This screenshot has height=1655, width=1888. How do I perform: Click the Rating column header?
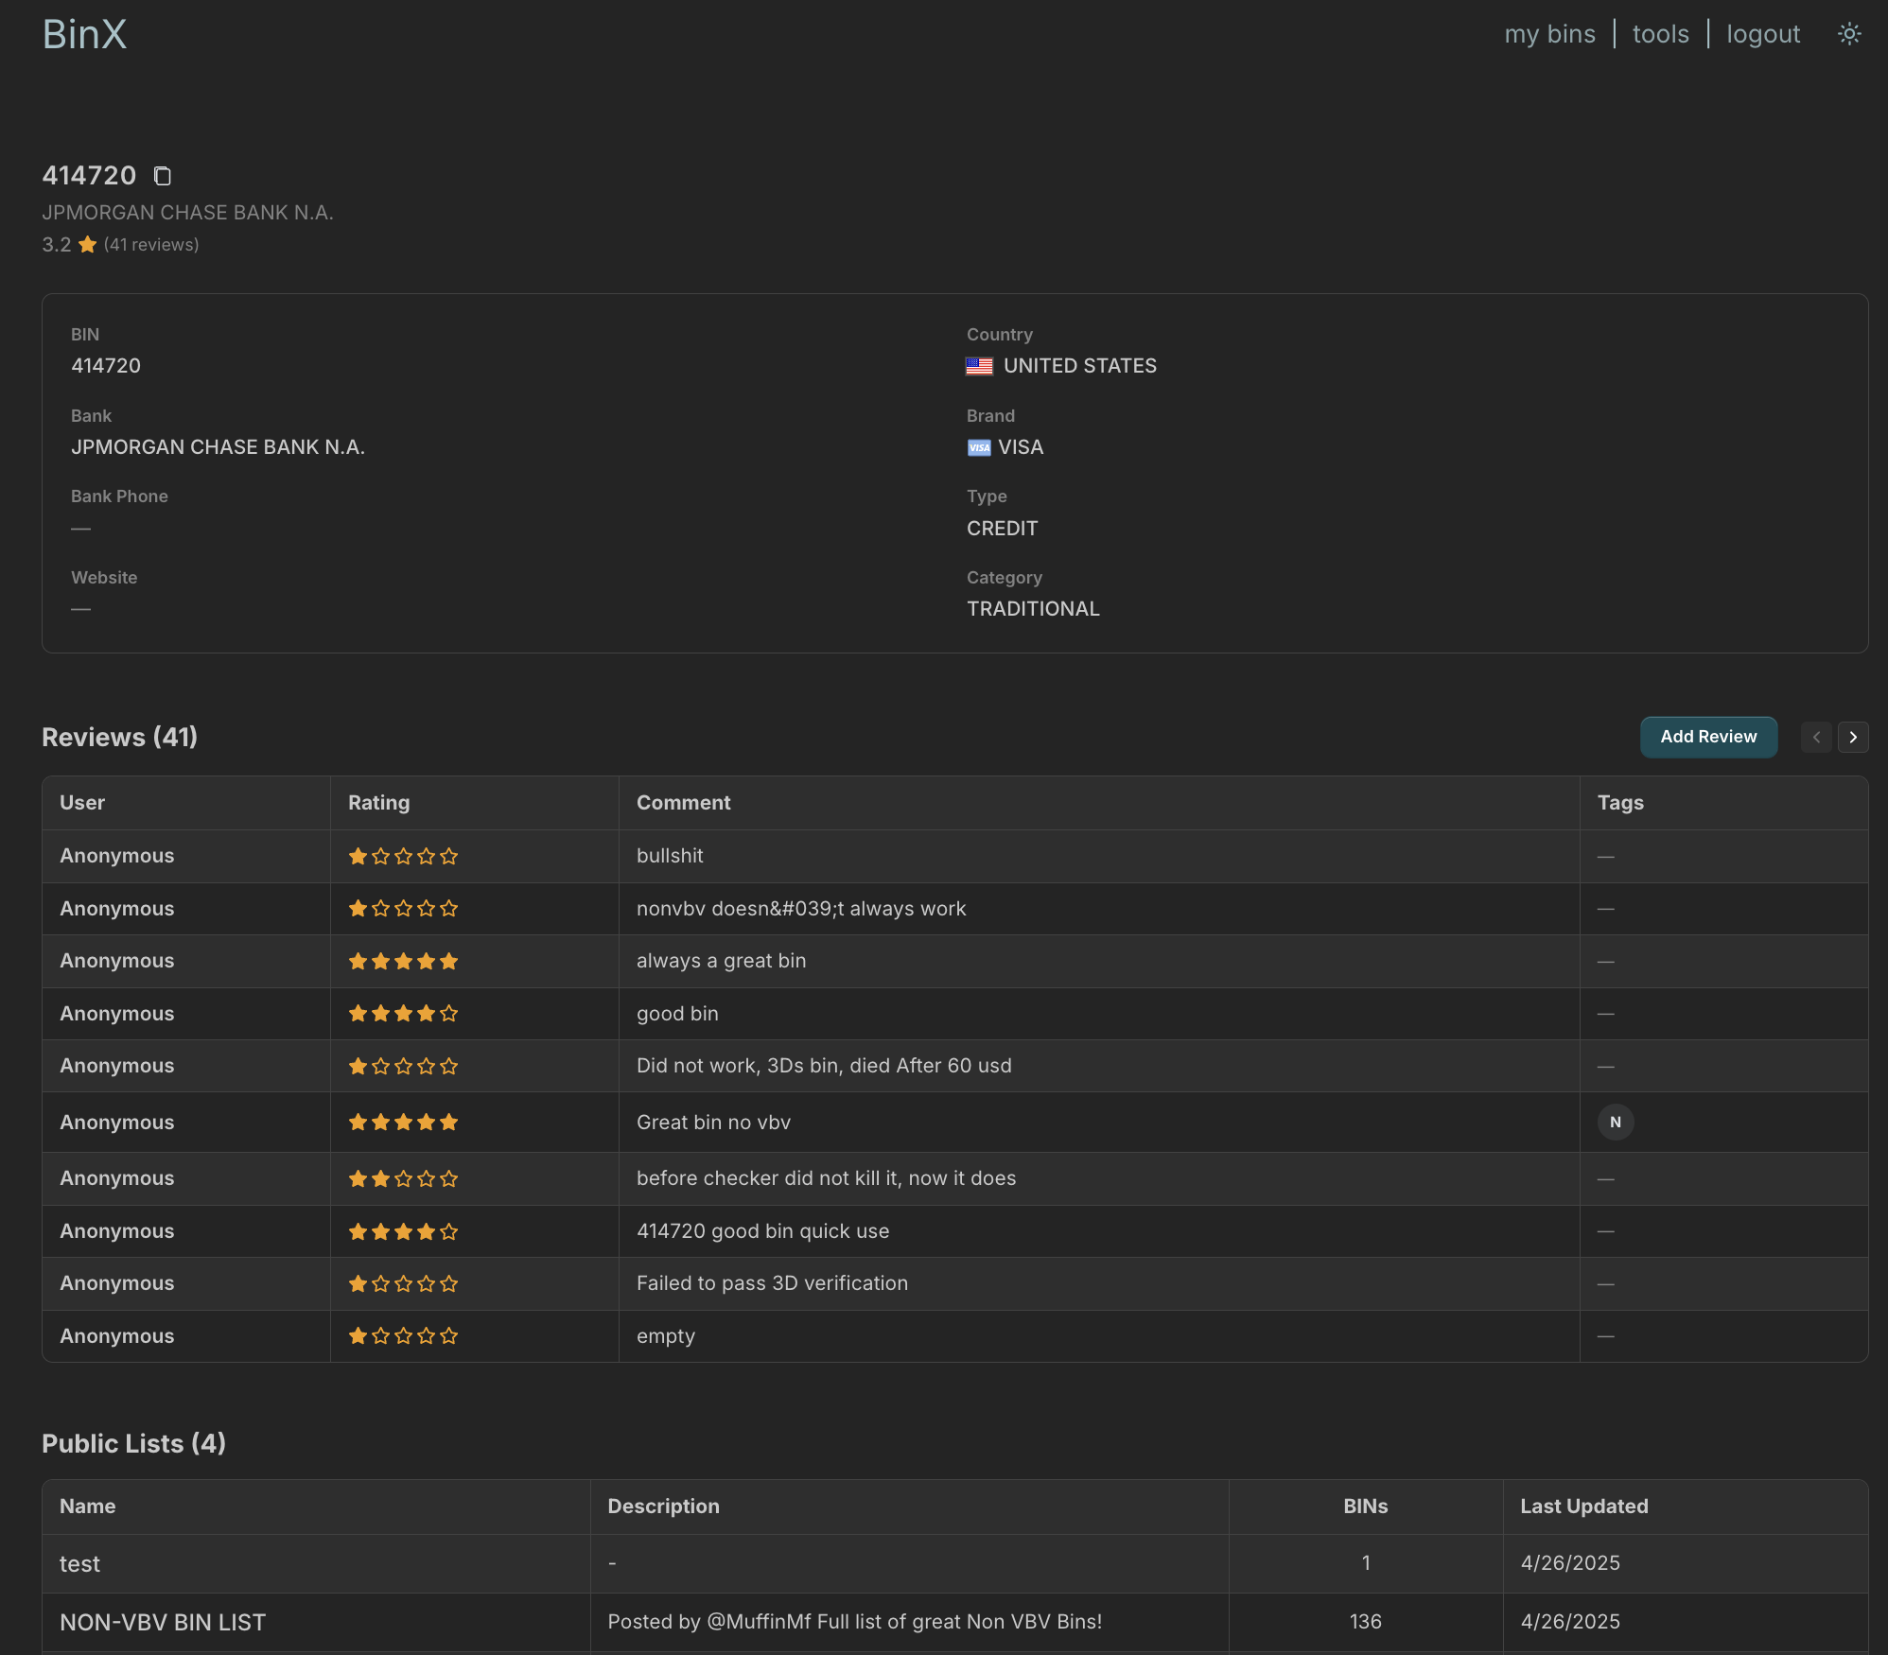coord(378,803)
